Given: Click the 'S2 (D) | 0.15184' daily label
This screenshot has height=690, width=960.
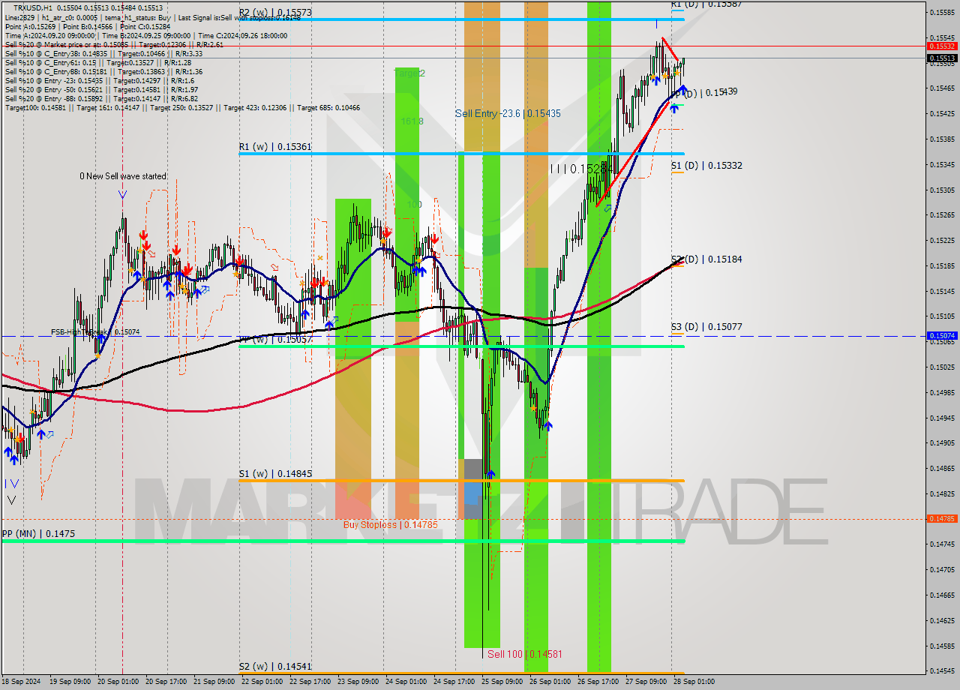Looking at the screenshot, I should (706, 259).
